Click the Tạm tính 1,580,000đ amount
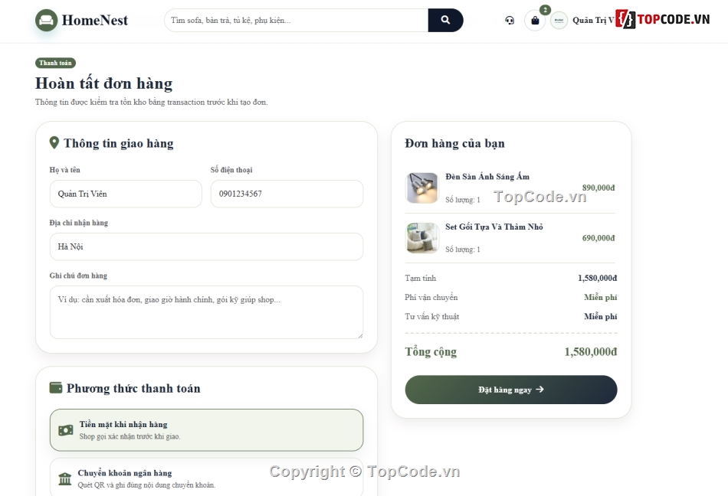Image resolution: width=728 pixels, height=496 pixels. pyautogui.click(x=598, y=278)
